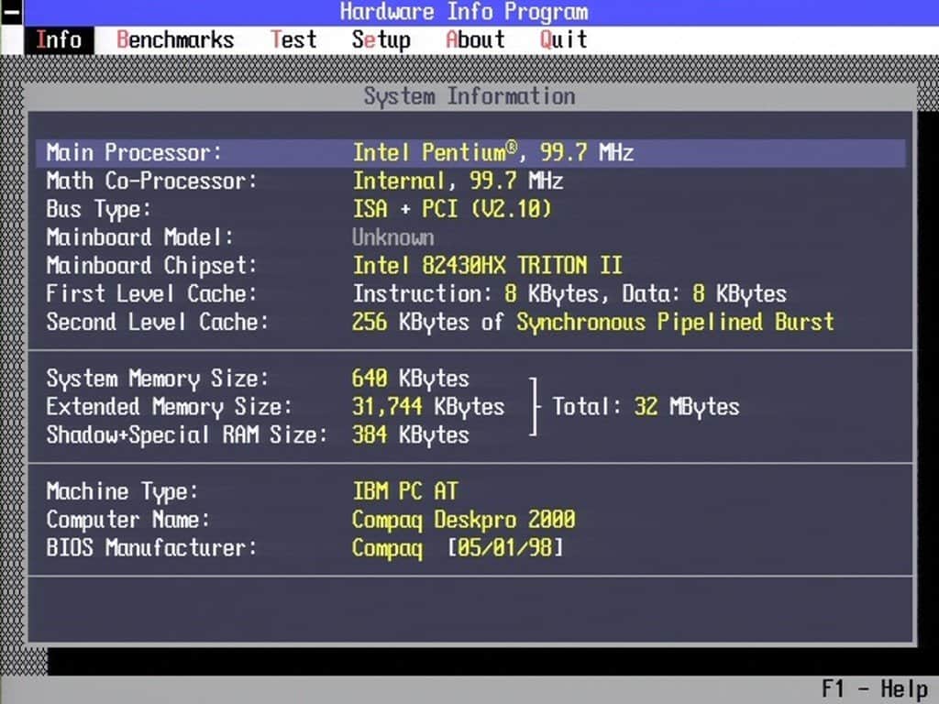
Task: Click the 'Intel Pentium®, 99.7 MHz' value
Action: point(492,153)
